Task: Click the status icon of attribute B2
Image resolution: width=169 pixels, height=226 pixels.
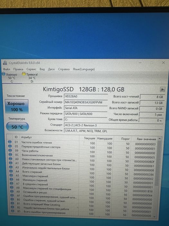Action: coord(13,207)
